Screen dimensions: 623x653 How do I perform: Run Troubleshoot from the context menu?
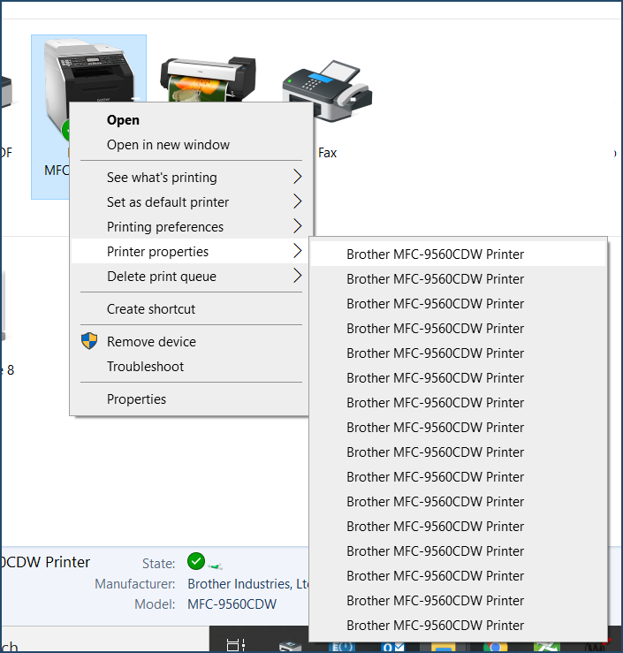[145, 367]
